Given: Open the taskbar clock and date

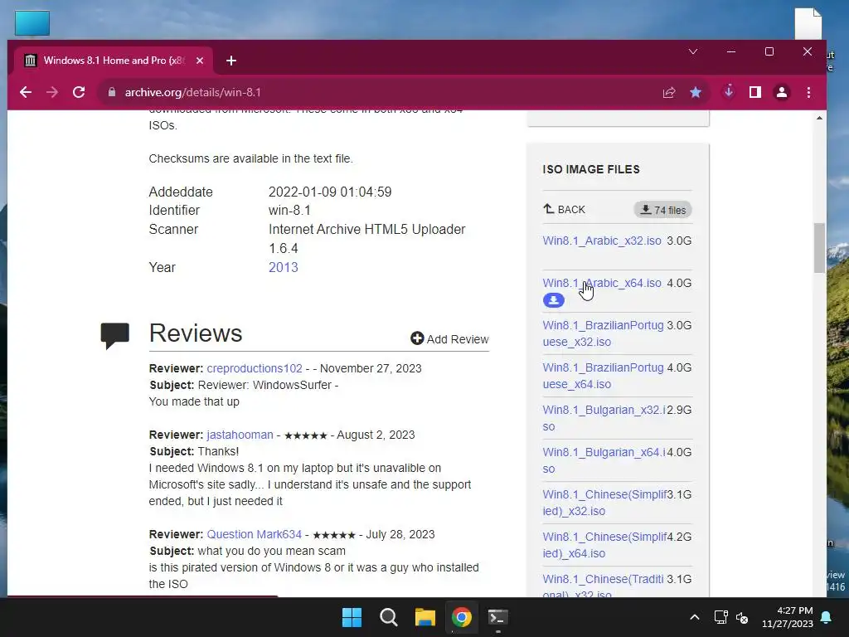Looking at the screenshot, I should click(788, 617).
